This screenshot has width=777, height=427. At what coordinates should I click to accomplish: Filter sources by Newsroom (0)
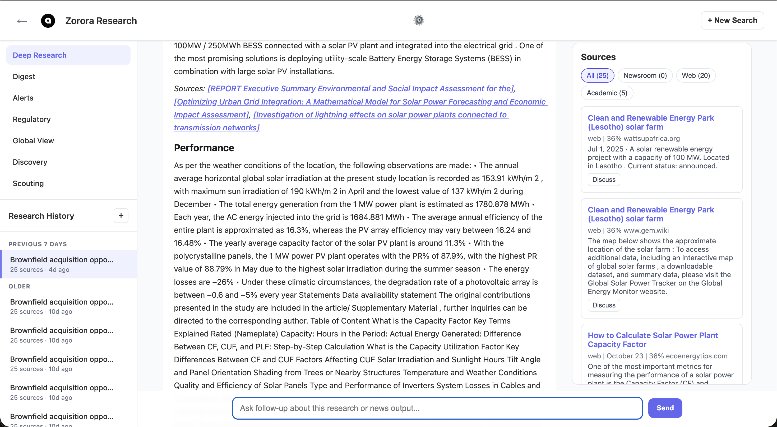pyautogui.click(x=645, y=75)
